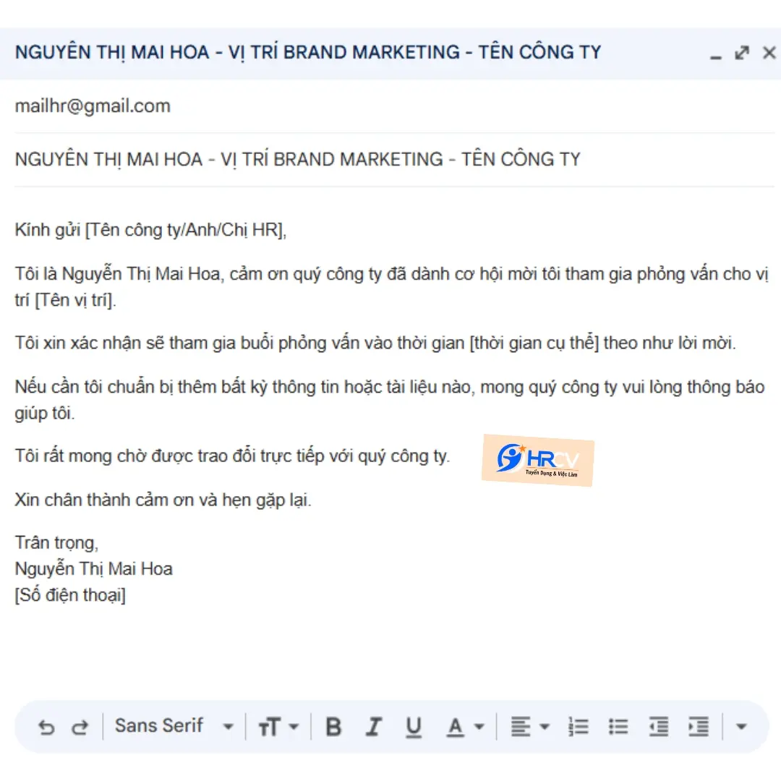Click the compose window title bar text
This screenshot has width=781, height=781.
[x=308, y=52]
